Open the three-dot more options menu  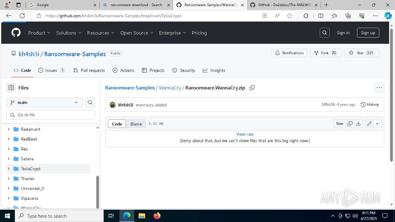379,88
